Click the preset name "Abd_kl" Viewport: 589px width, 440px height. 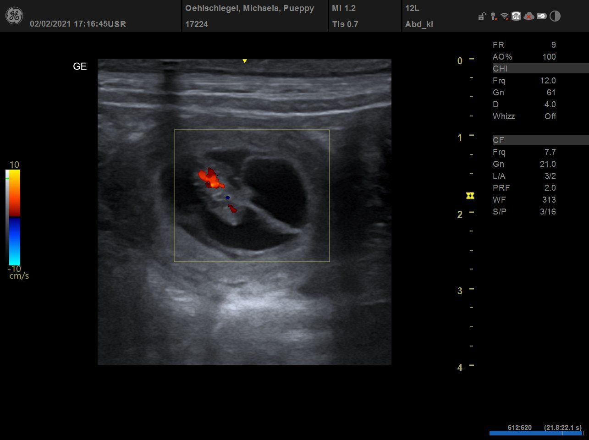point(419,24)
